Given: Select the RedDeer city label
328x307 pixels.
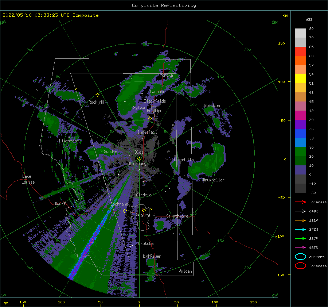Looking at the screenshot, I should click(x=155, y=111).
